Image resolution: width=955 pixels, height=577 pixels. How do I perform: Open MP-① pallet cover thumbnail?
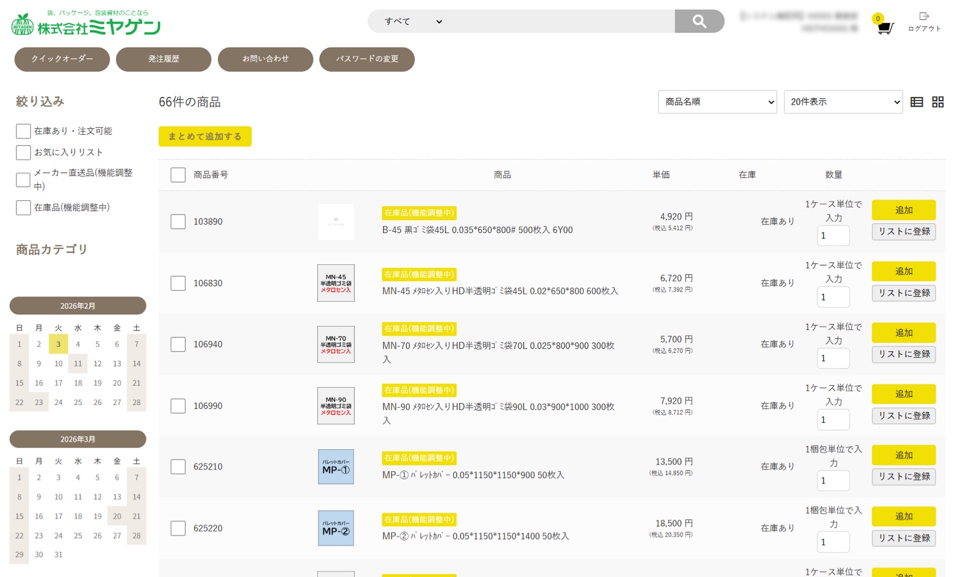(x=335, y=467)
